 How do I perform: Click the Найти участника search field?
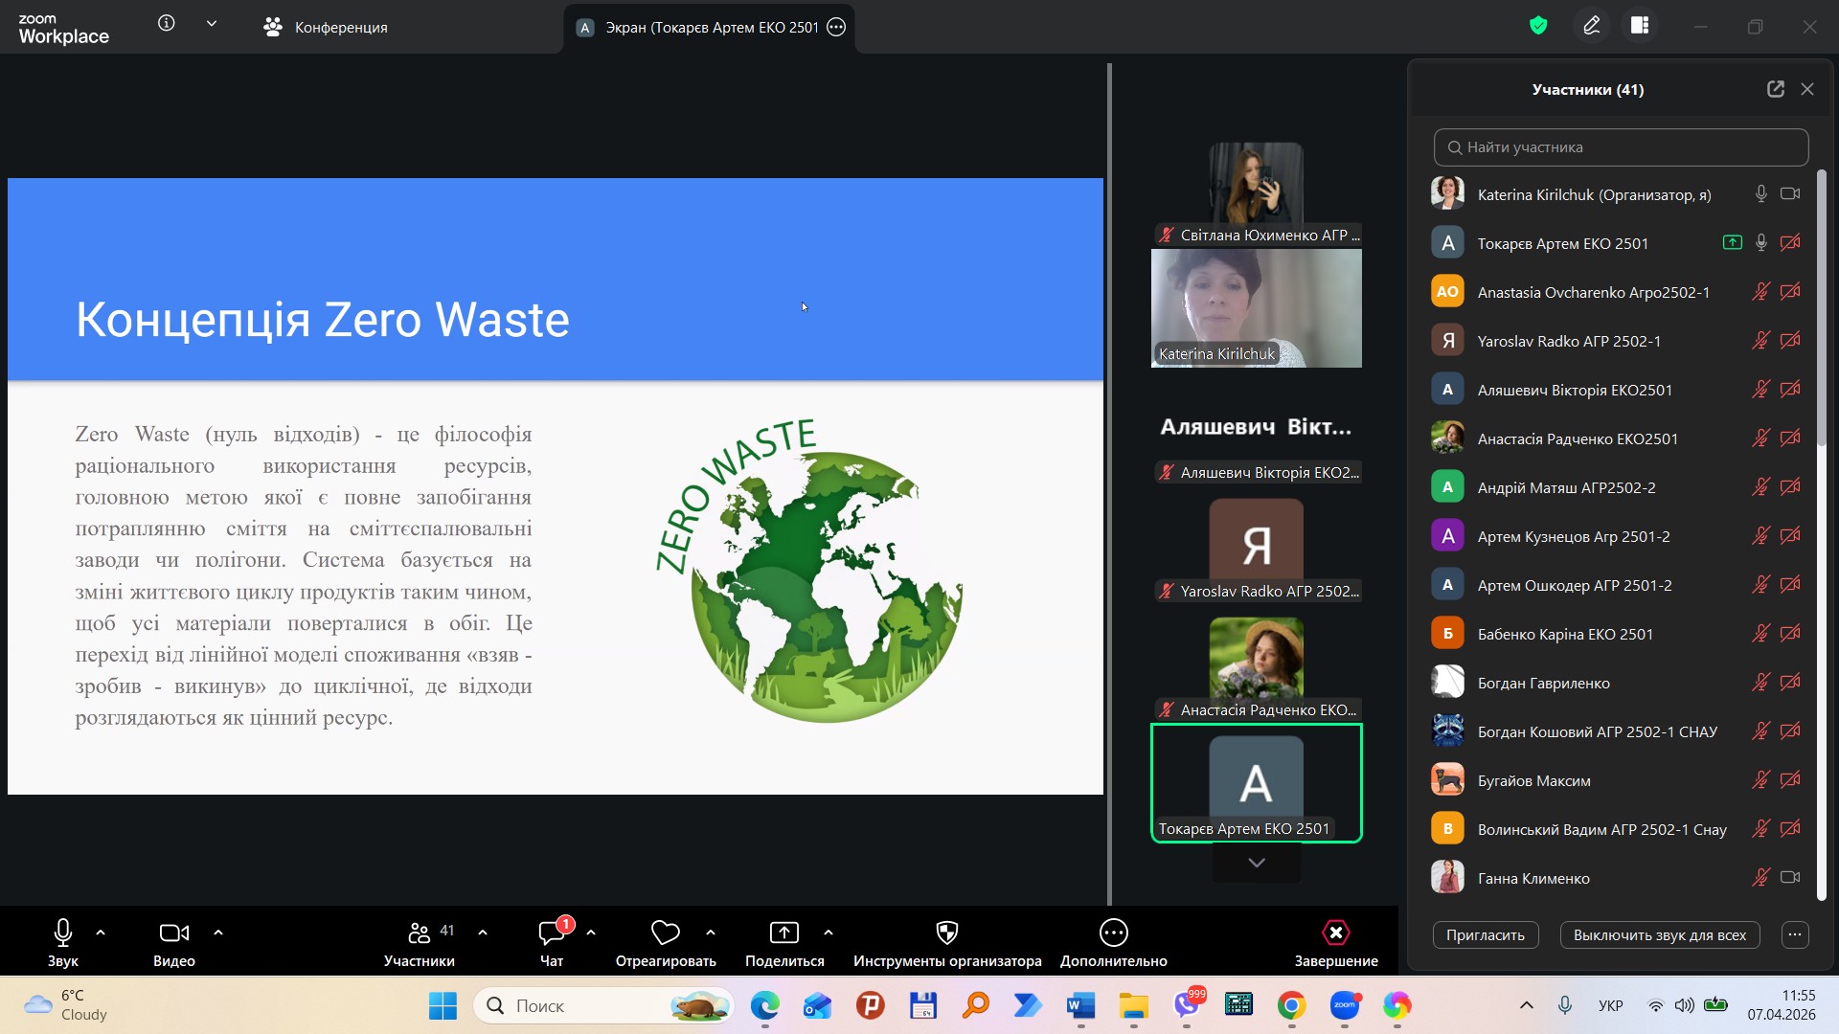click(x=1621, y=147)
